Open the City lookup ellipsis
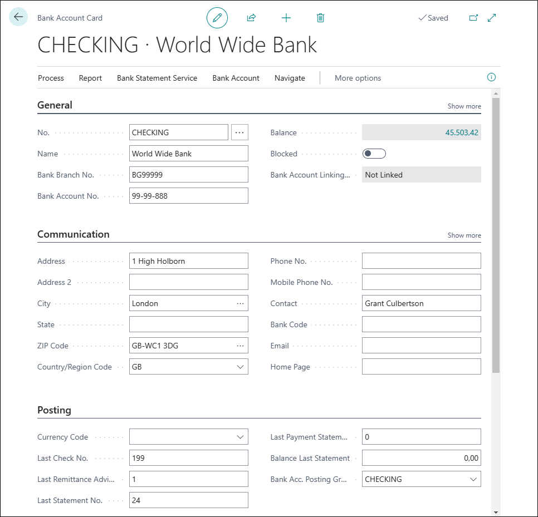 [239, 303]
